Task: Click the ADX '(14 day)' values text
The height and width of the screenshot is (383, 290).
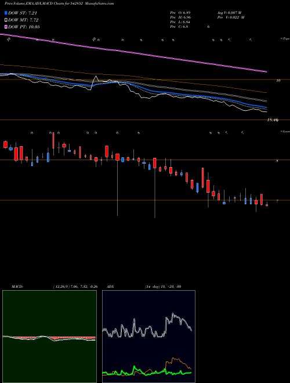Action: click(x=163, y=287)
